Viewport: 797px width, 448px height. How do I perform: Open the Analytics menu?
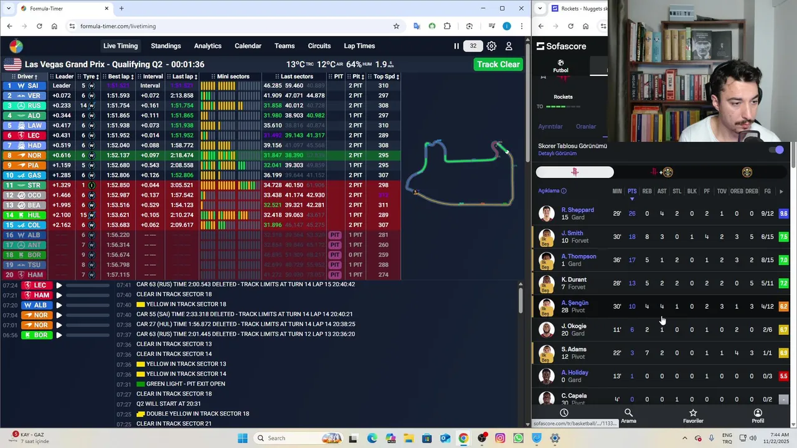tap(207, 46)
